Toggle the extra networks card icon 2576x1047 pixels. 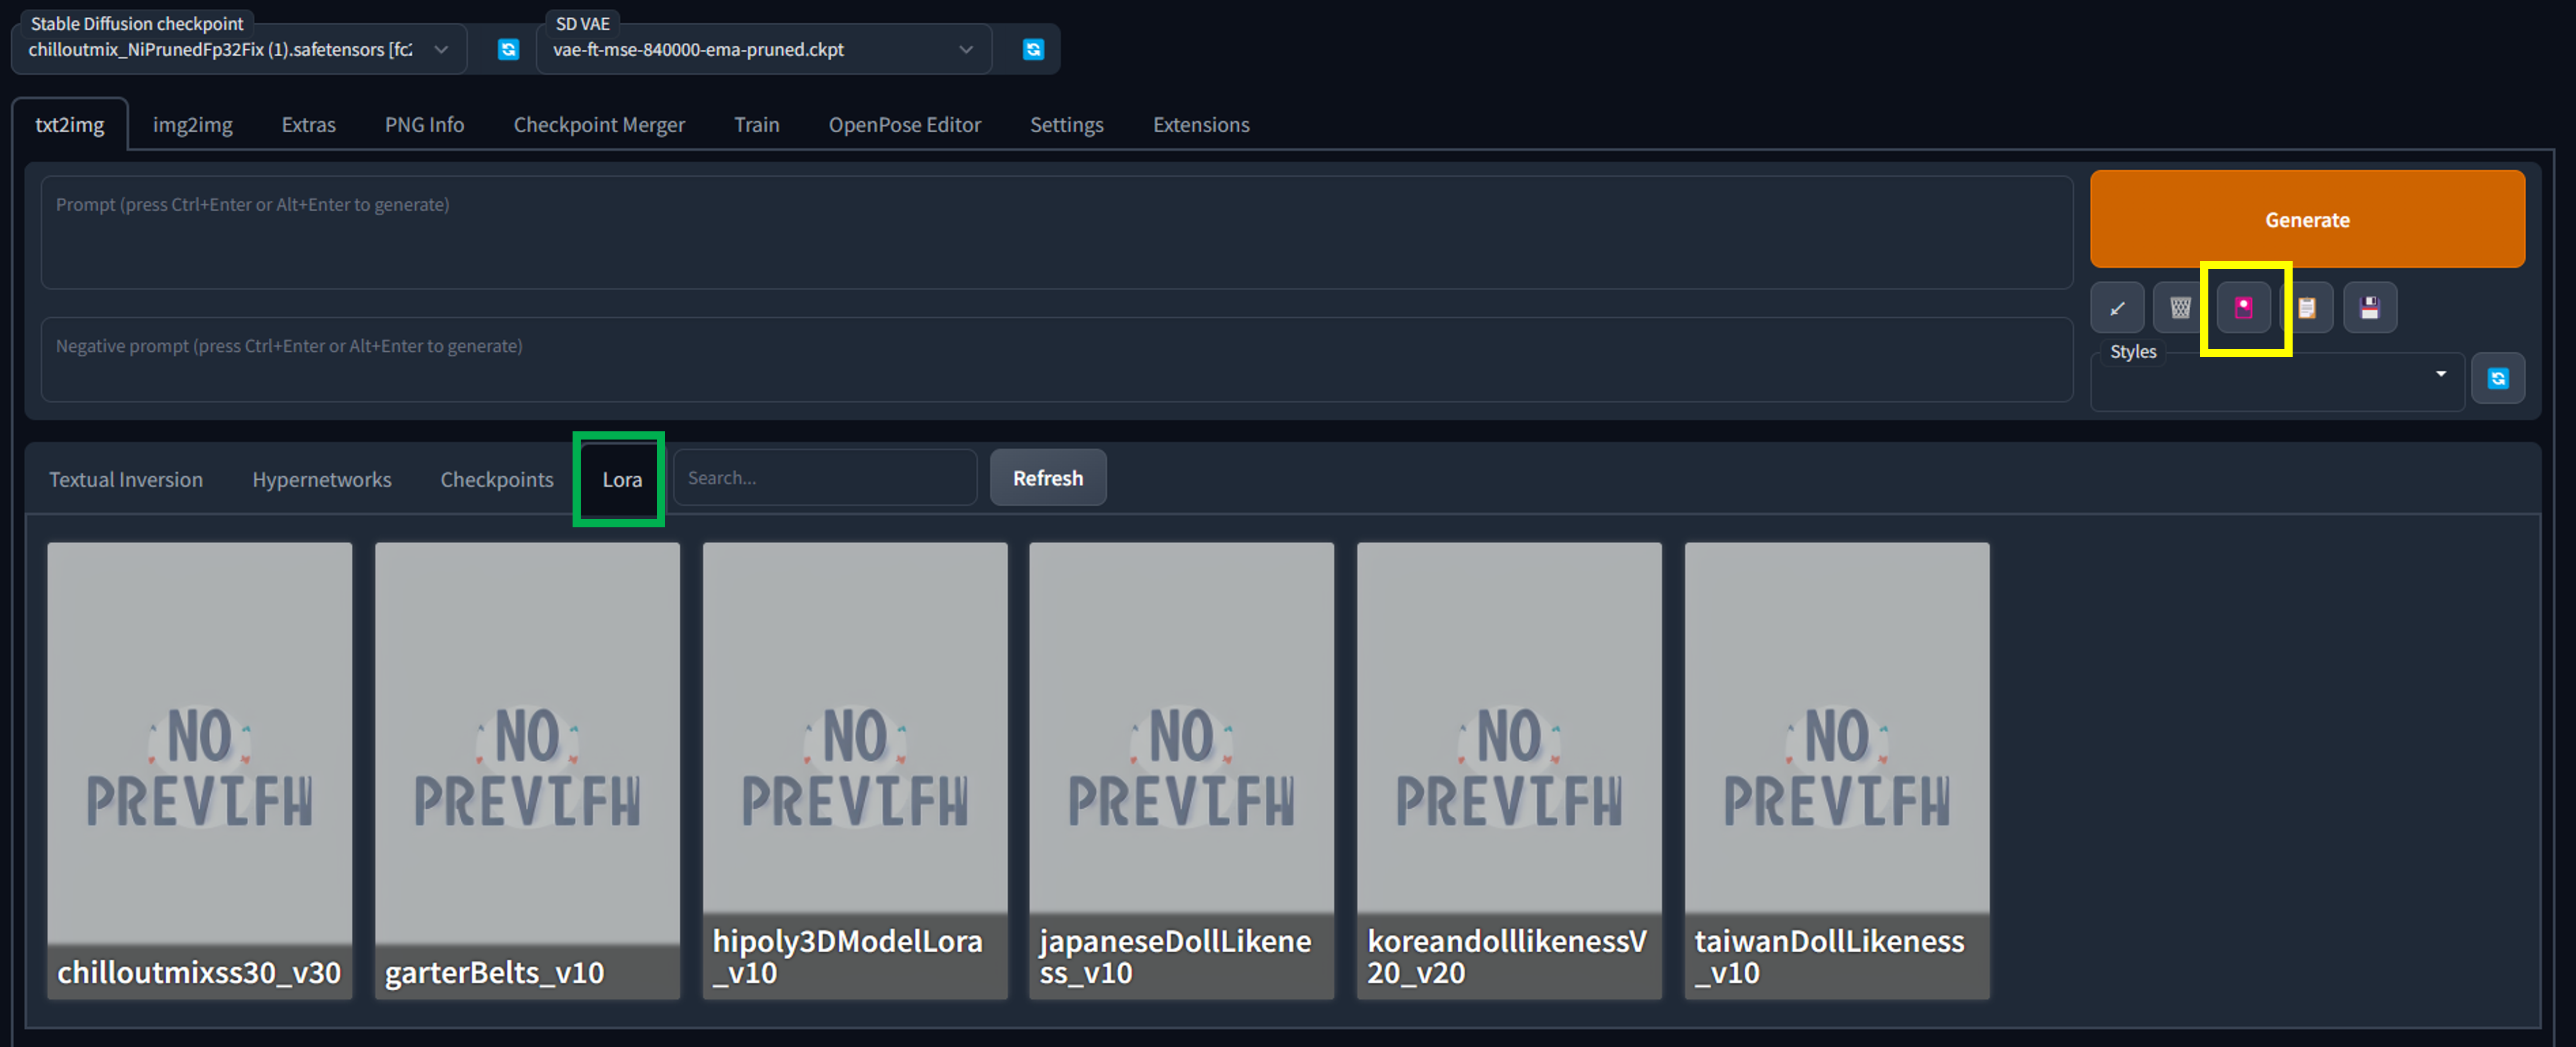2243,308
